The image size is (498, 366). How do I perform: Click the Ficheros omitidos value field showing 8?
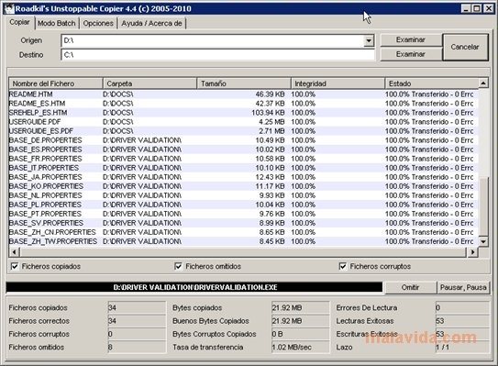tap(137, 347)
